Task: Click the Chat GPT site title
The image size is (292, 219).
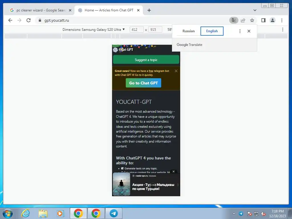Action: click(x=126, y=50)
